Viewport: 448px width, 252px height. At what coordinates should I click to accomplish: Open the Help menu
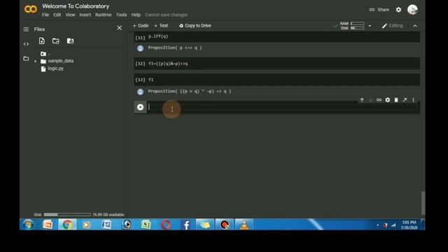(x=136, y=15)
